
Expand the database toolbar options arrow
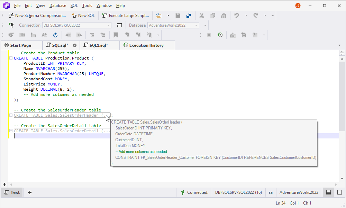point(205,25)
